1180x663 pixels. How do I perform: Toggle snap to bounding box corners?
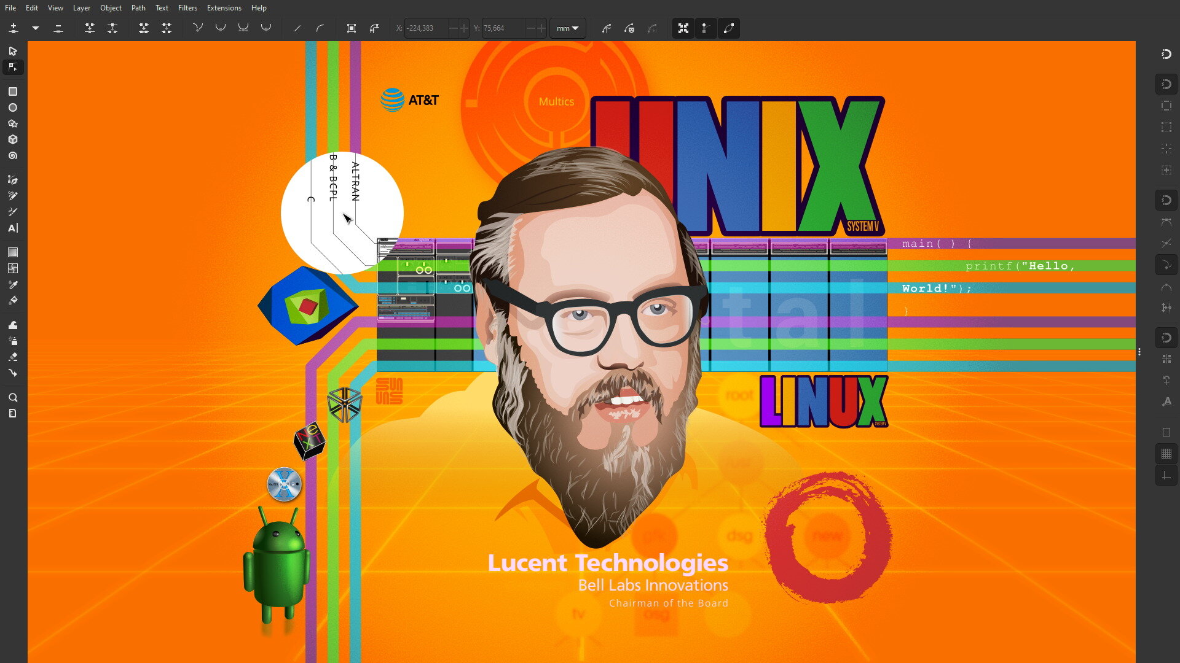click(x=1166, y=127)
